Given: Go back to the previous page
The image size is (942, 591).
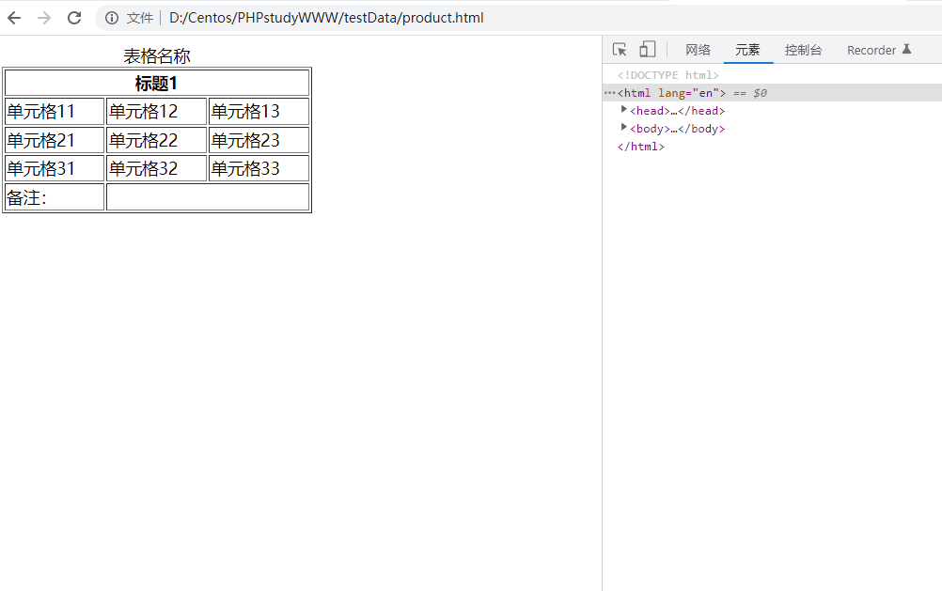Looking at the screenshot, I should coord(14,18).
